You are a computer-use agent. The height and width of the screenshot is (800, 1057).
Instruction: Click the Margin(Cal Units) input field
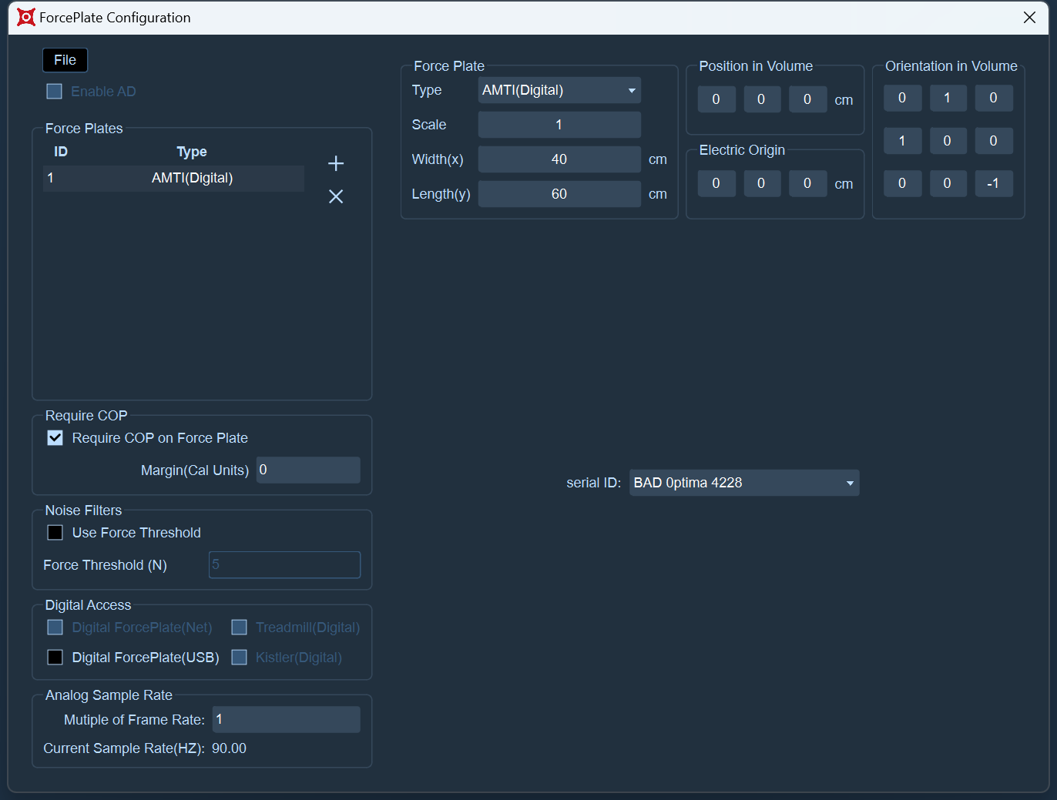pos(308,470)
